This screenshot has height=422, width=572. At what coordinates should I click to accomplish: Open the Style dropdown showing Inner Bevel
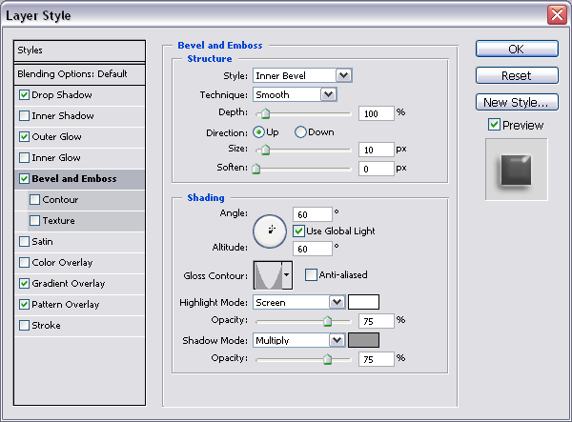[302, 75]
